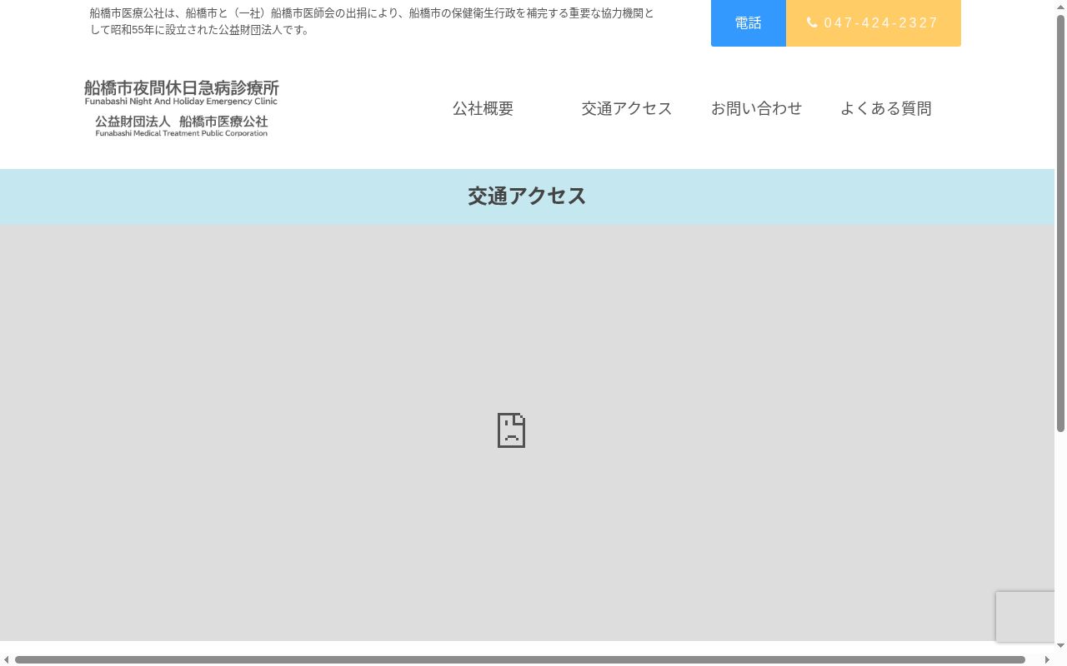The image size is (1067, 666).
Task: Click the horizontal scrollbar thumb
Action: [520, 660]
